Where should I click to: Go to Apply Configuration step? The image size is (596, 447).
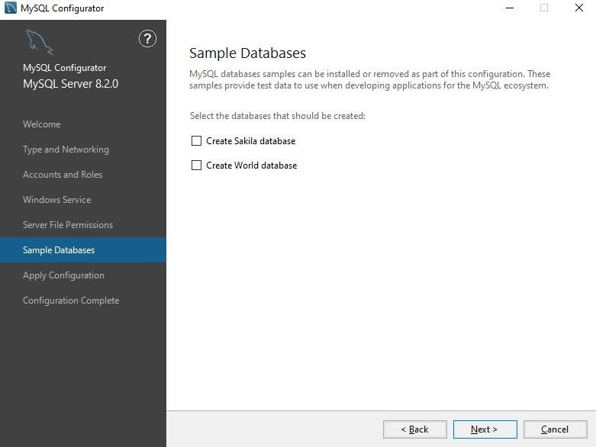63,275
